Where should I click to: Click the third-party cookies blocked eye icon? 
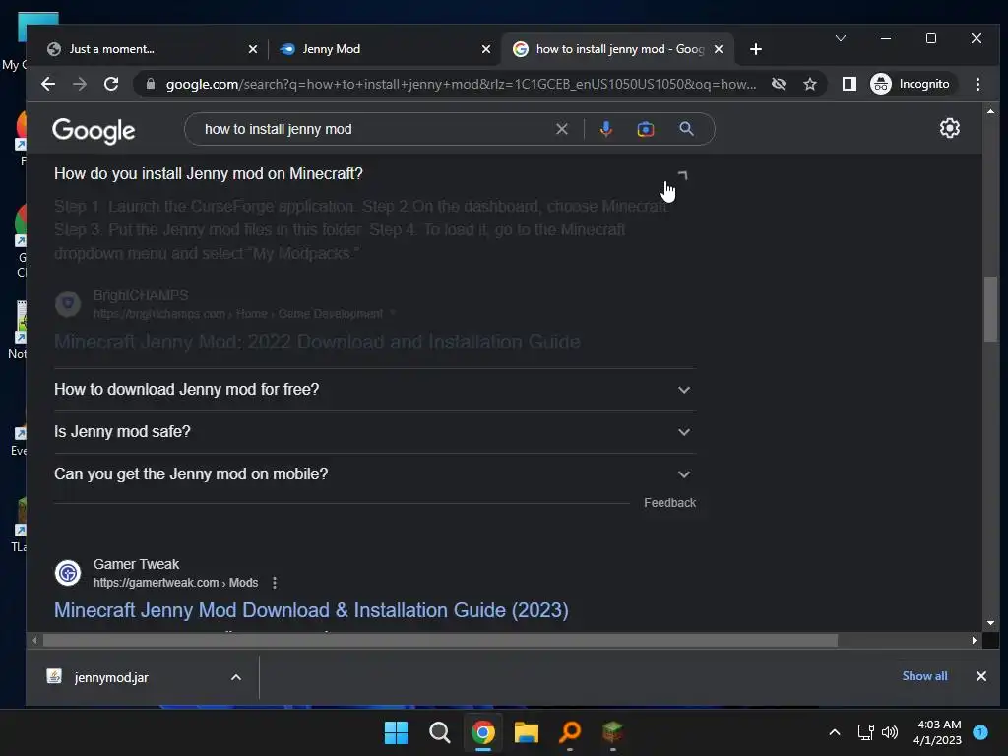click(x=779, y=84)
